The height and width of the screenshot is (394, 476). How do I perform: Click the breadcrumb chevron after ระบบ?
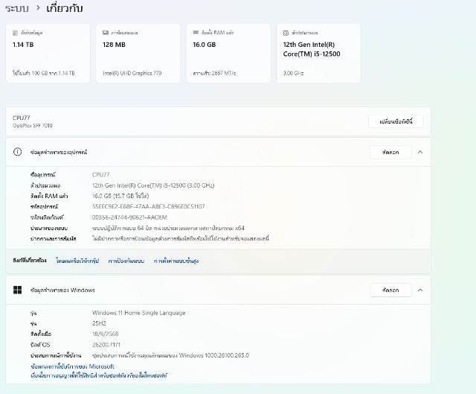tap(37, 8)
